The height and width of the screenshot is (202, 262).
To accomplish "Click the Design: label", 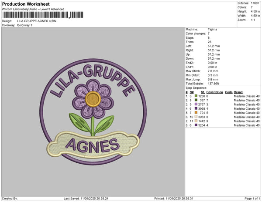I will (x=7, y=21).
